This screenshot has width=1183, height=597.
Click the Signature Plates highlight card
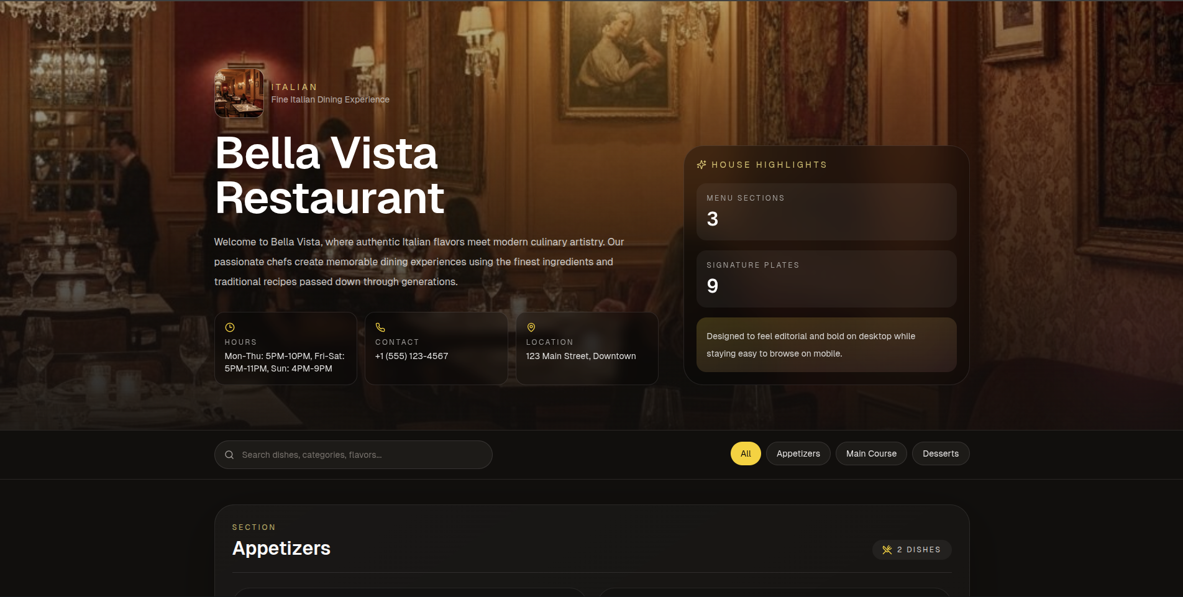point(826,278)
